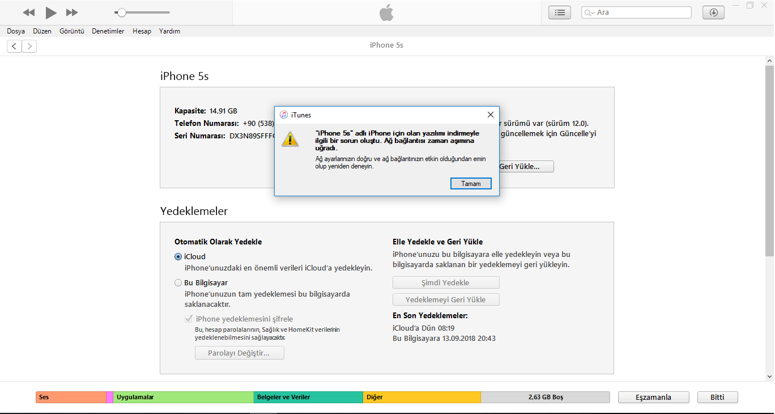Click the iTunes icon in dialog title

pyautogui.click(x=284, y=115)
